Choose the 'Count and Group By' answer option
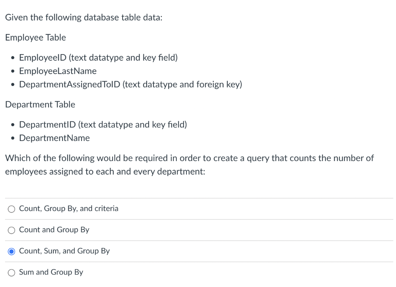Viewport: 396px width, 287px height. [x=11, y=230]
